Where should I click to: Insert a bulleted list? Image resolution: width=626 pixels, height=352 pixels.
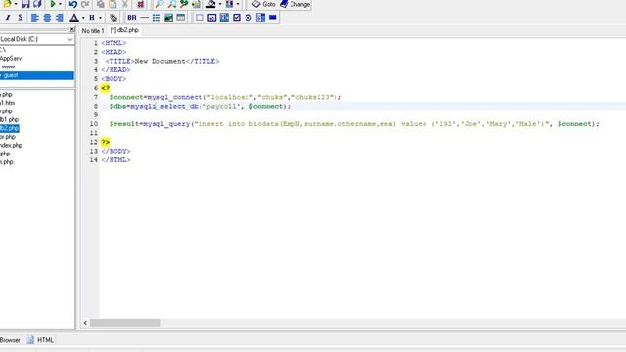[x=156, y=18]
